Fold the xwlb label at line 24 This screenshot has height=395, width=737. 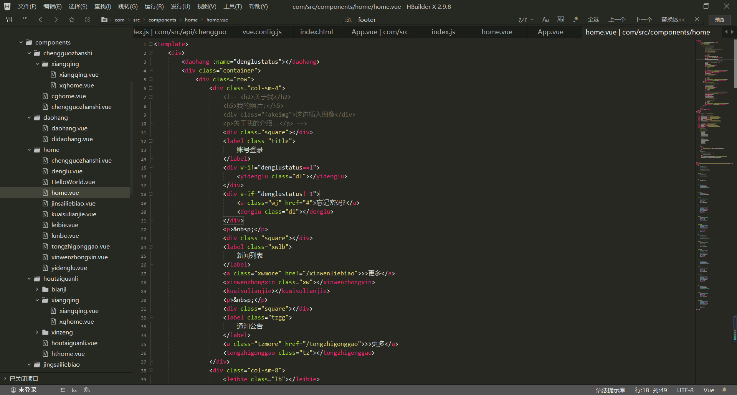(x=151, y=247)
